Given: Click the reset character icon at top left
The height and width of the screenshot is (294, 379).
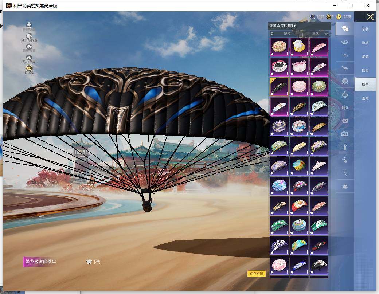Looking at the screenshot, I should pyautogui.click(x=29, y=25).
